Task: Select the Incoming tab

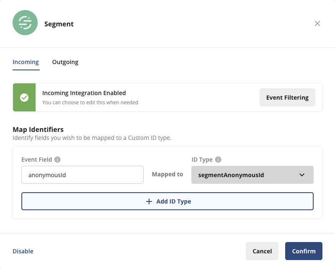Action: coord(26,62)
